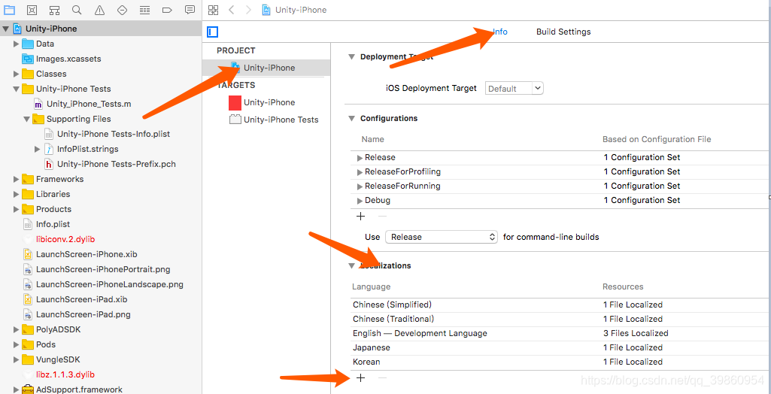Open LaunchScreen-iPhone.xib
Viewport: 771px width, 394px height.
[x=86, y=254]
